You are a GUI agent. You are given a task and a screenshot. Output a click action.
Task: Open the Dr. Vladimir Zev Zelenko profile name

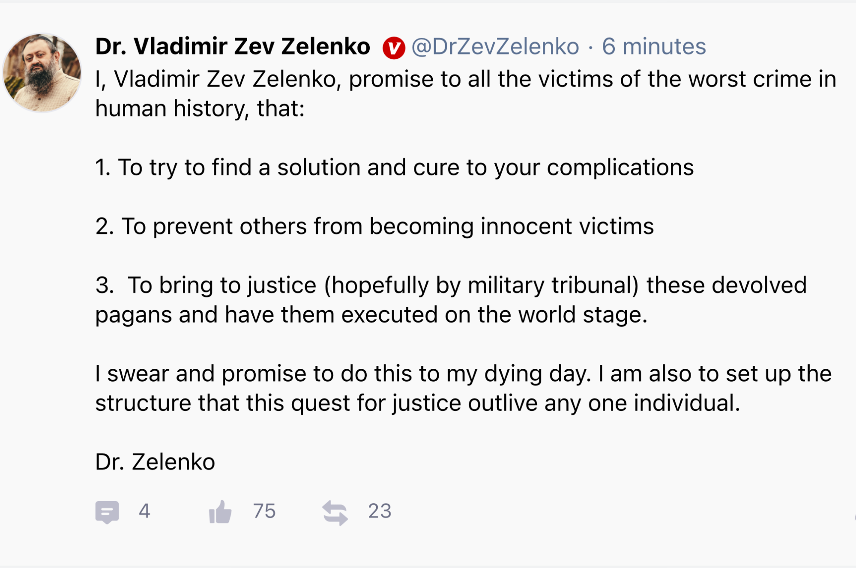point(232,46)
